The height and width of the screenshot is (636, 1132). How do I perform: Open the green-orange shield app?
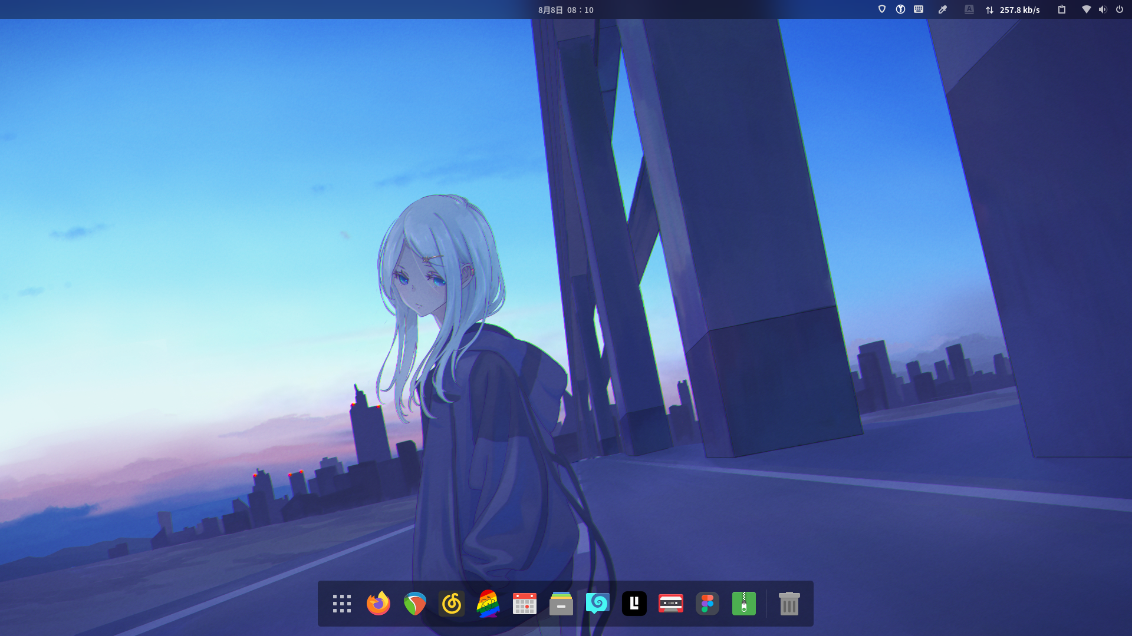(x=415, y=604)
